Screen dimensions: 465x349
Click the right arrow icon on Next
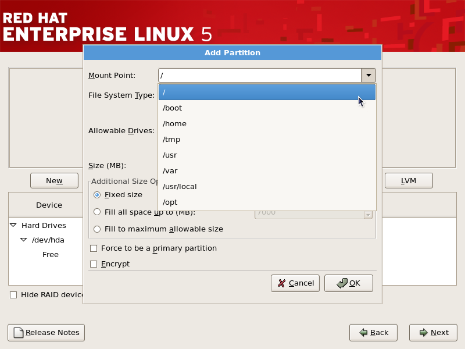tap(424, 333)
